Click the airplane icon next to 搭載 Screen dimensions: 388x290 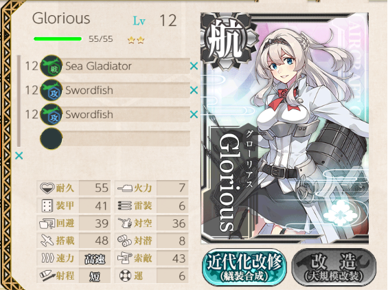(47, 241)
